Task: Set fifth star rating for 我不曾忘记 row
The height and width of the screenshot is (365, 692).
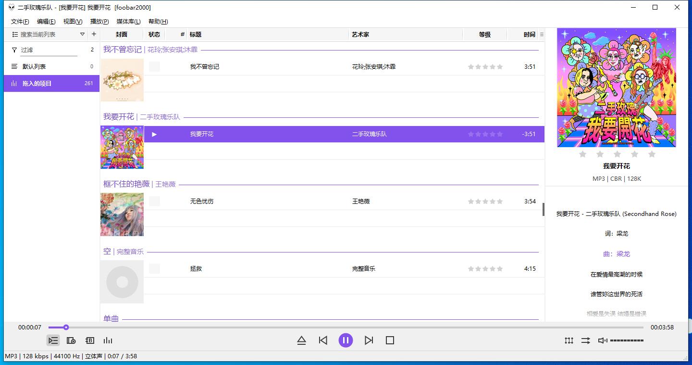Action: (500, 67)
